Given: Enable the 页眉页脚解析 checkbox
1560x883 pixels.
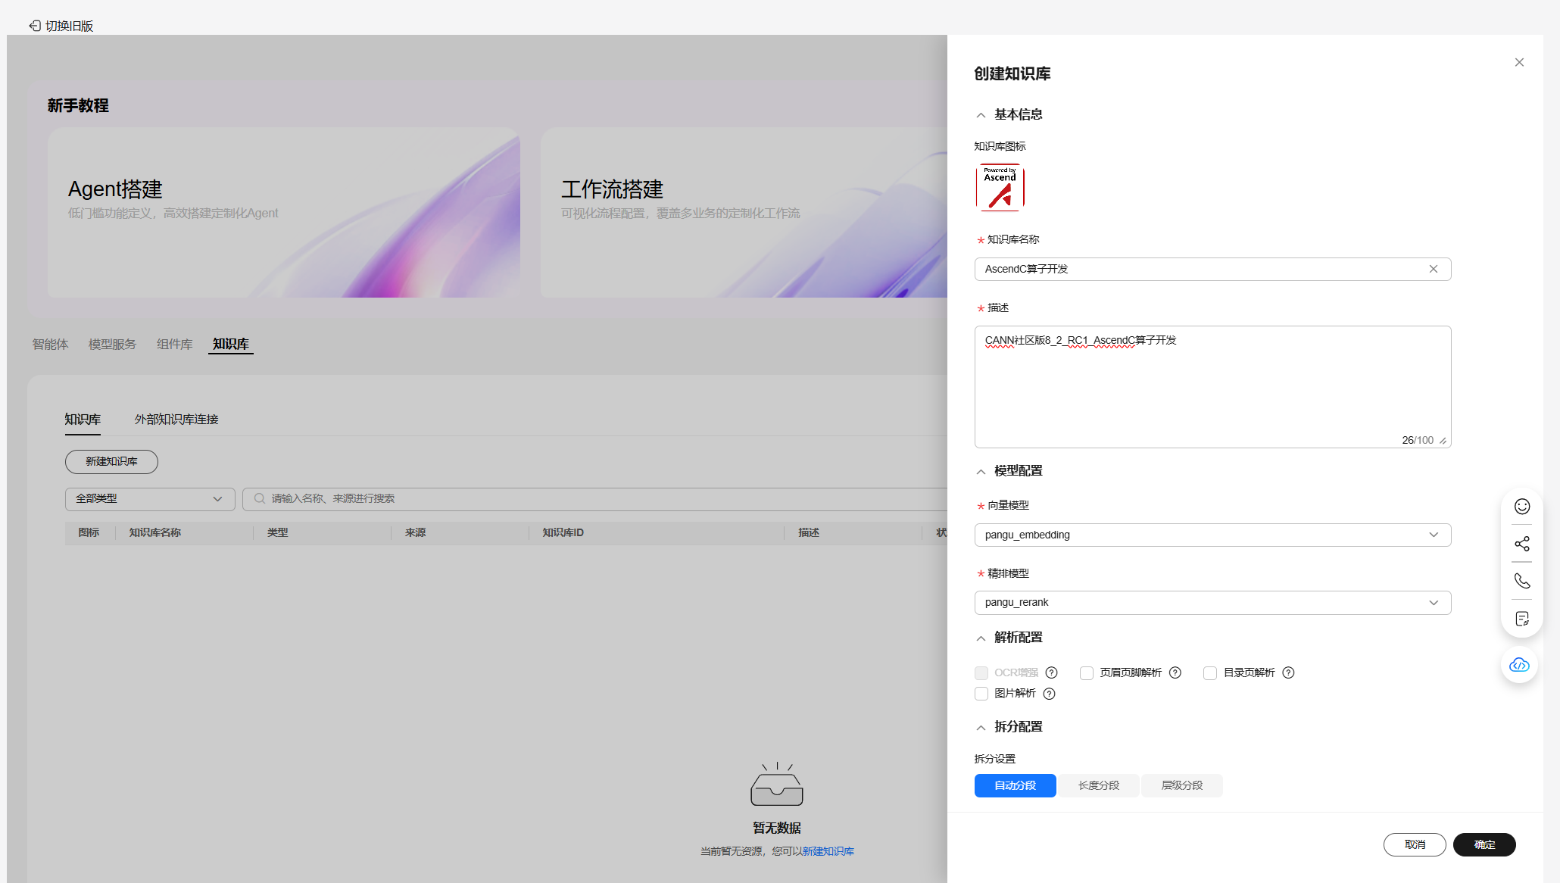Looking at the screenshot, I should [1087, 673].
